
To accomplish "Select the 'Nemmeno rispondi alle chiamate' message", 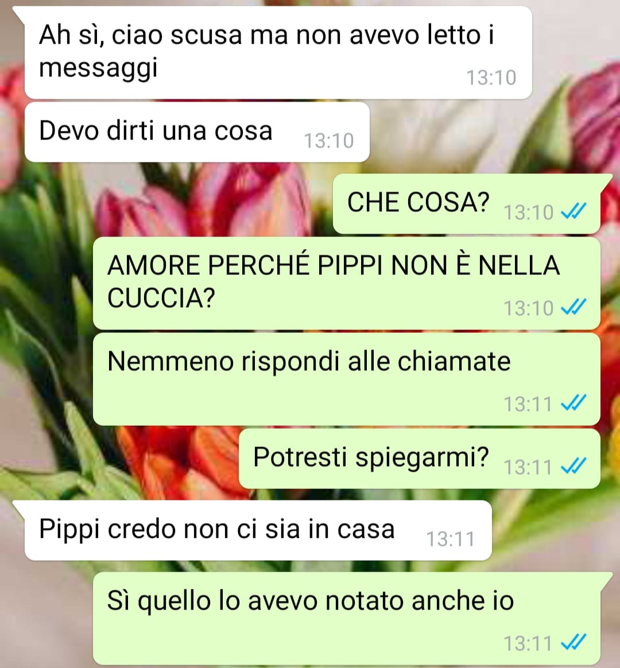I will [346, 379].
